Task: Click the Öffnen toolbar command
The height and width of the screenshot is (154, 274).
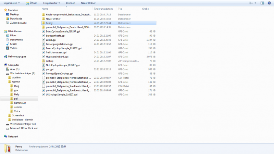Action: 32,3
